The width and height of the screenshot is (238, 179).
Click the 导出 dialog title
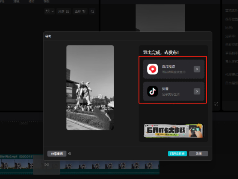tap(48, 36)
